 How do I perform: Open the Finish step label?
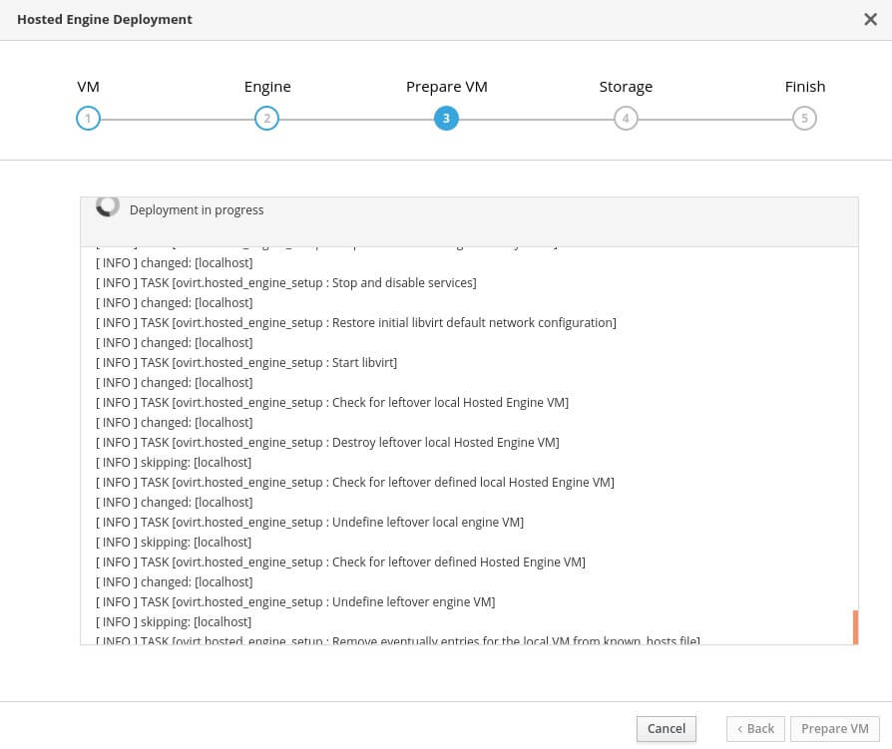[x=804, y=87]
